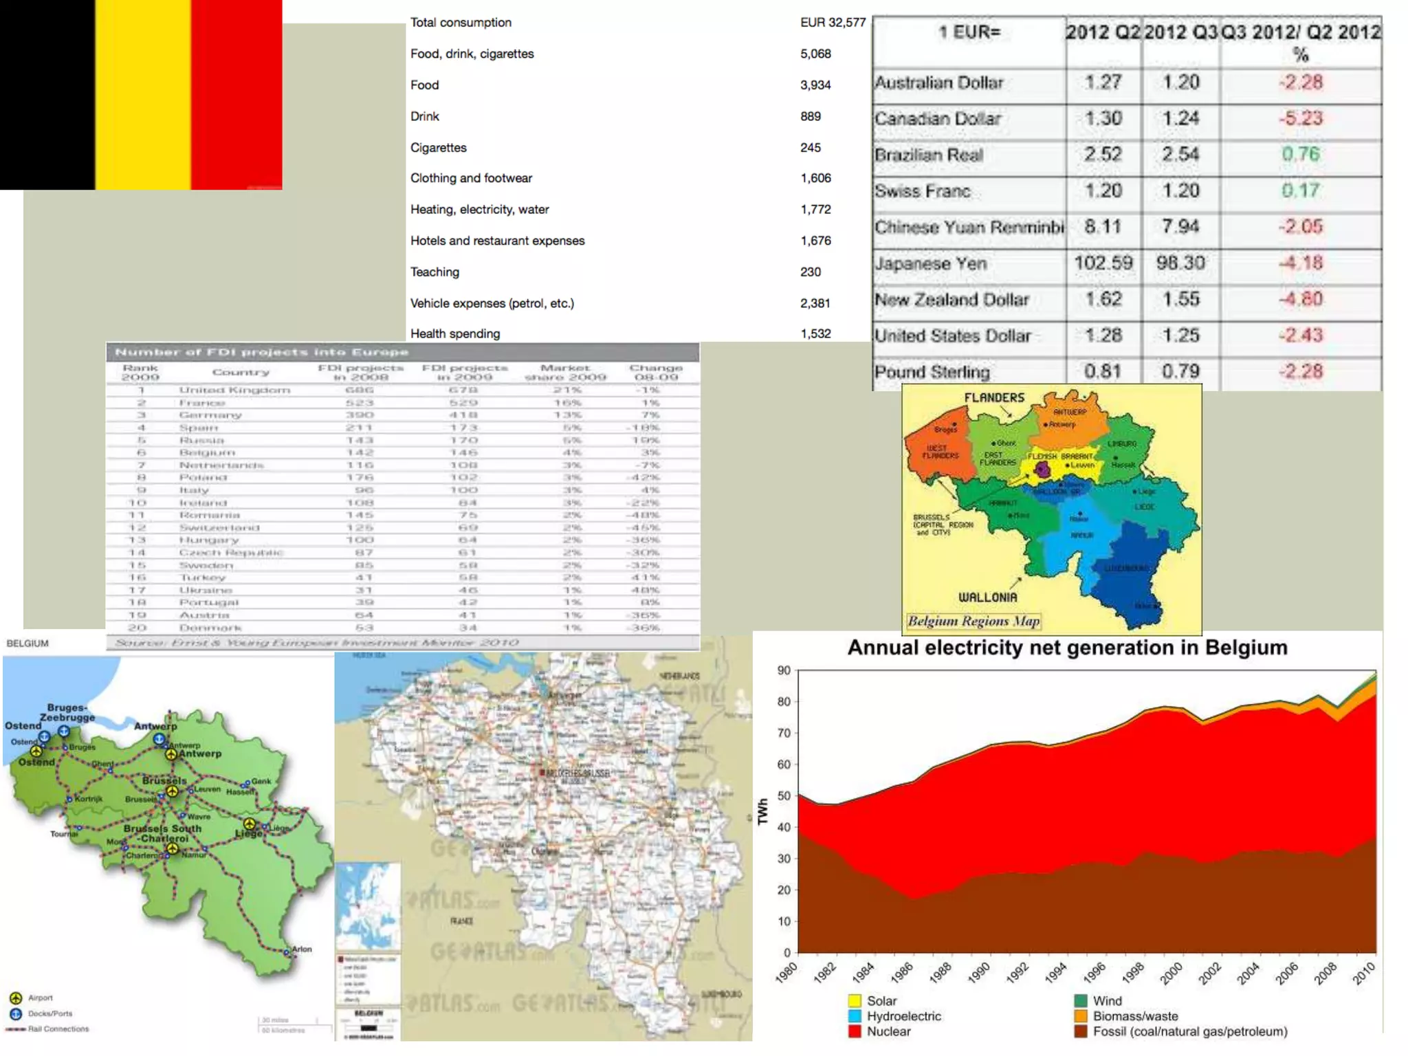Click the Docks/Ports legend anchor icon
Image resolution: width=1408 pixels, height=1056 pixels.
(16, 1013)
